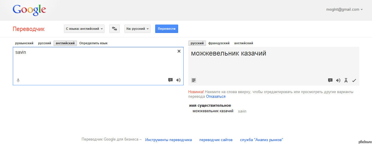Open 'На: русский' target language dropdown
This screenshot has width=372, height=144.
pos(137,29)
